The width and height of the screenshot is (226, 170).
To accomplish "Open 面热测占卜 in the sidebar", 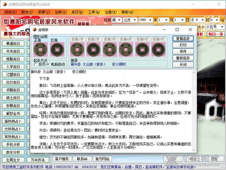I will point(13,121).
